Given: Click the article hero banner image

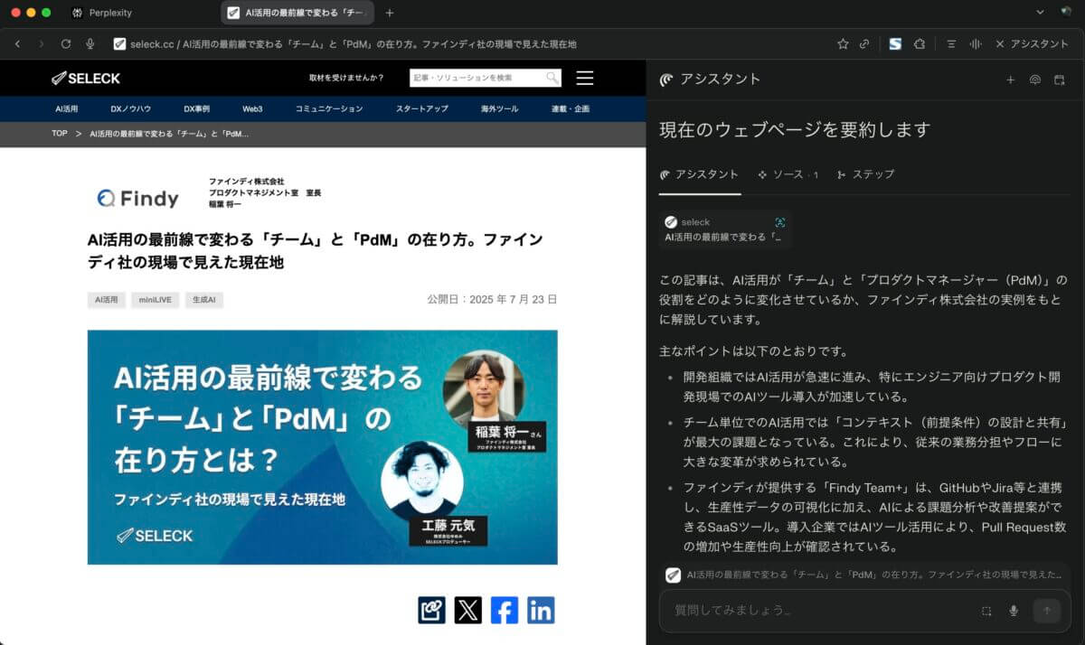Looking at the screenshot, I should pyautogui.click(x=323, y=447).
